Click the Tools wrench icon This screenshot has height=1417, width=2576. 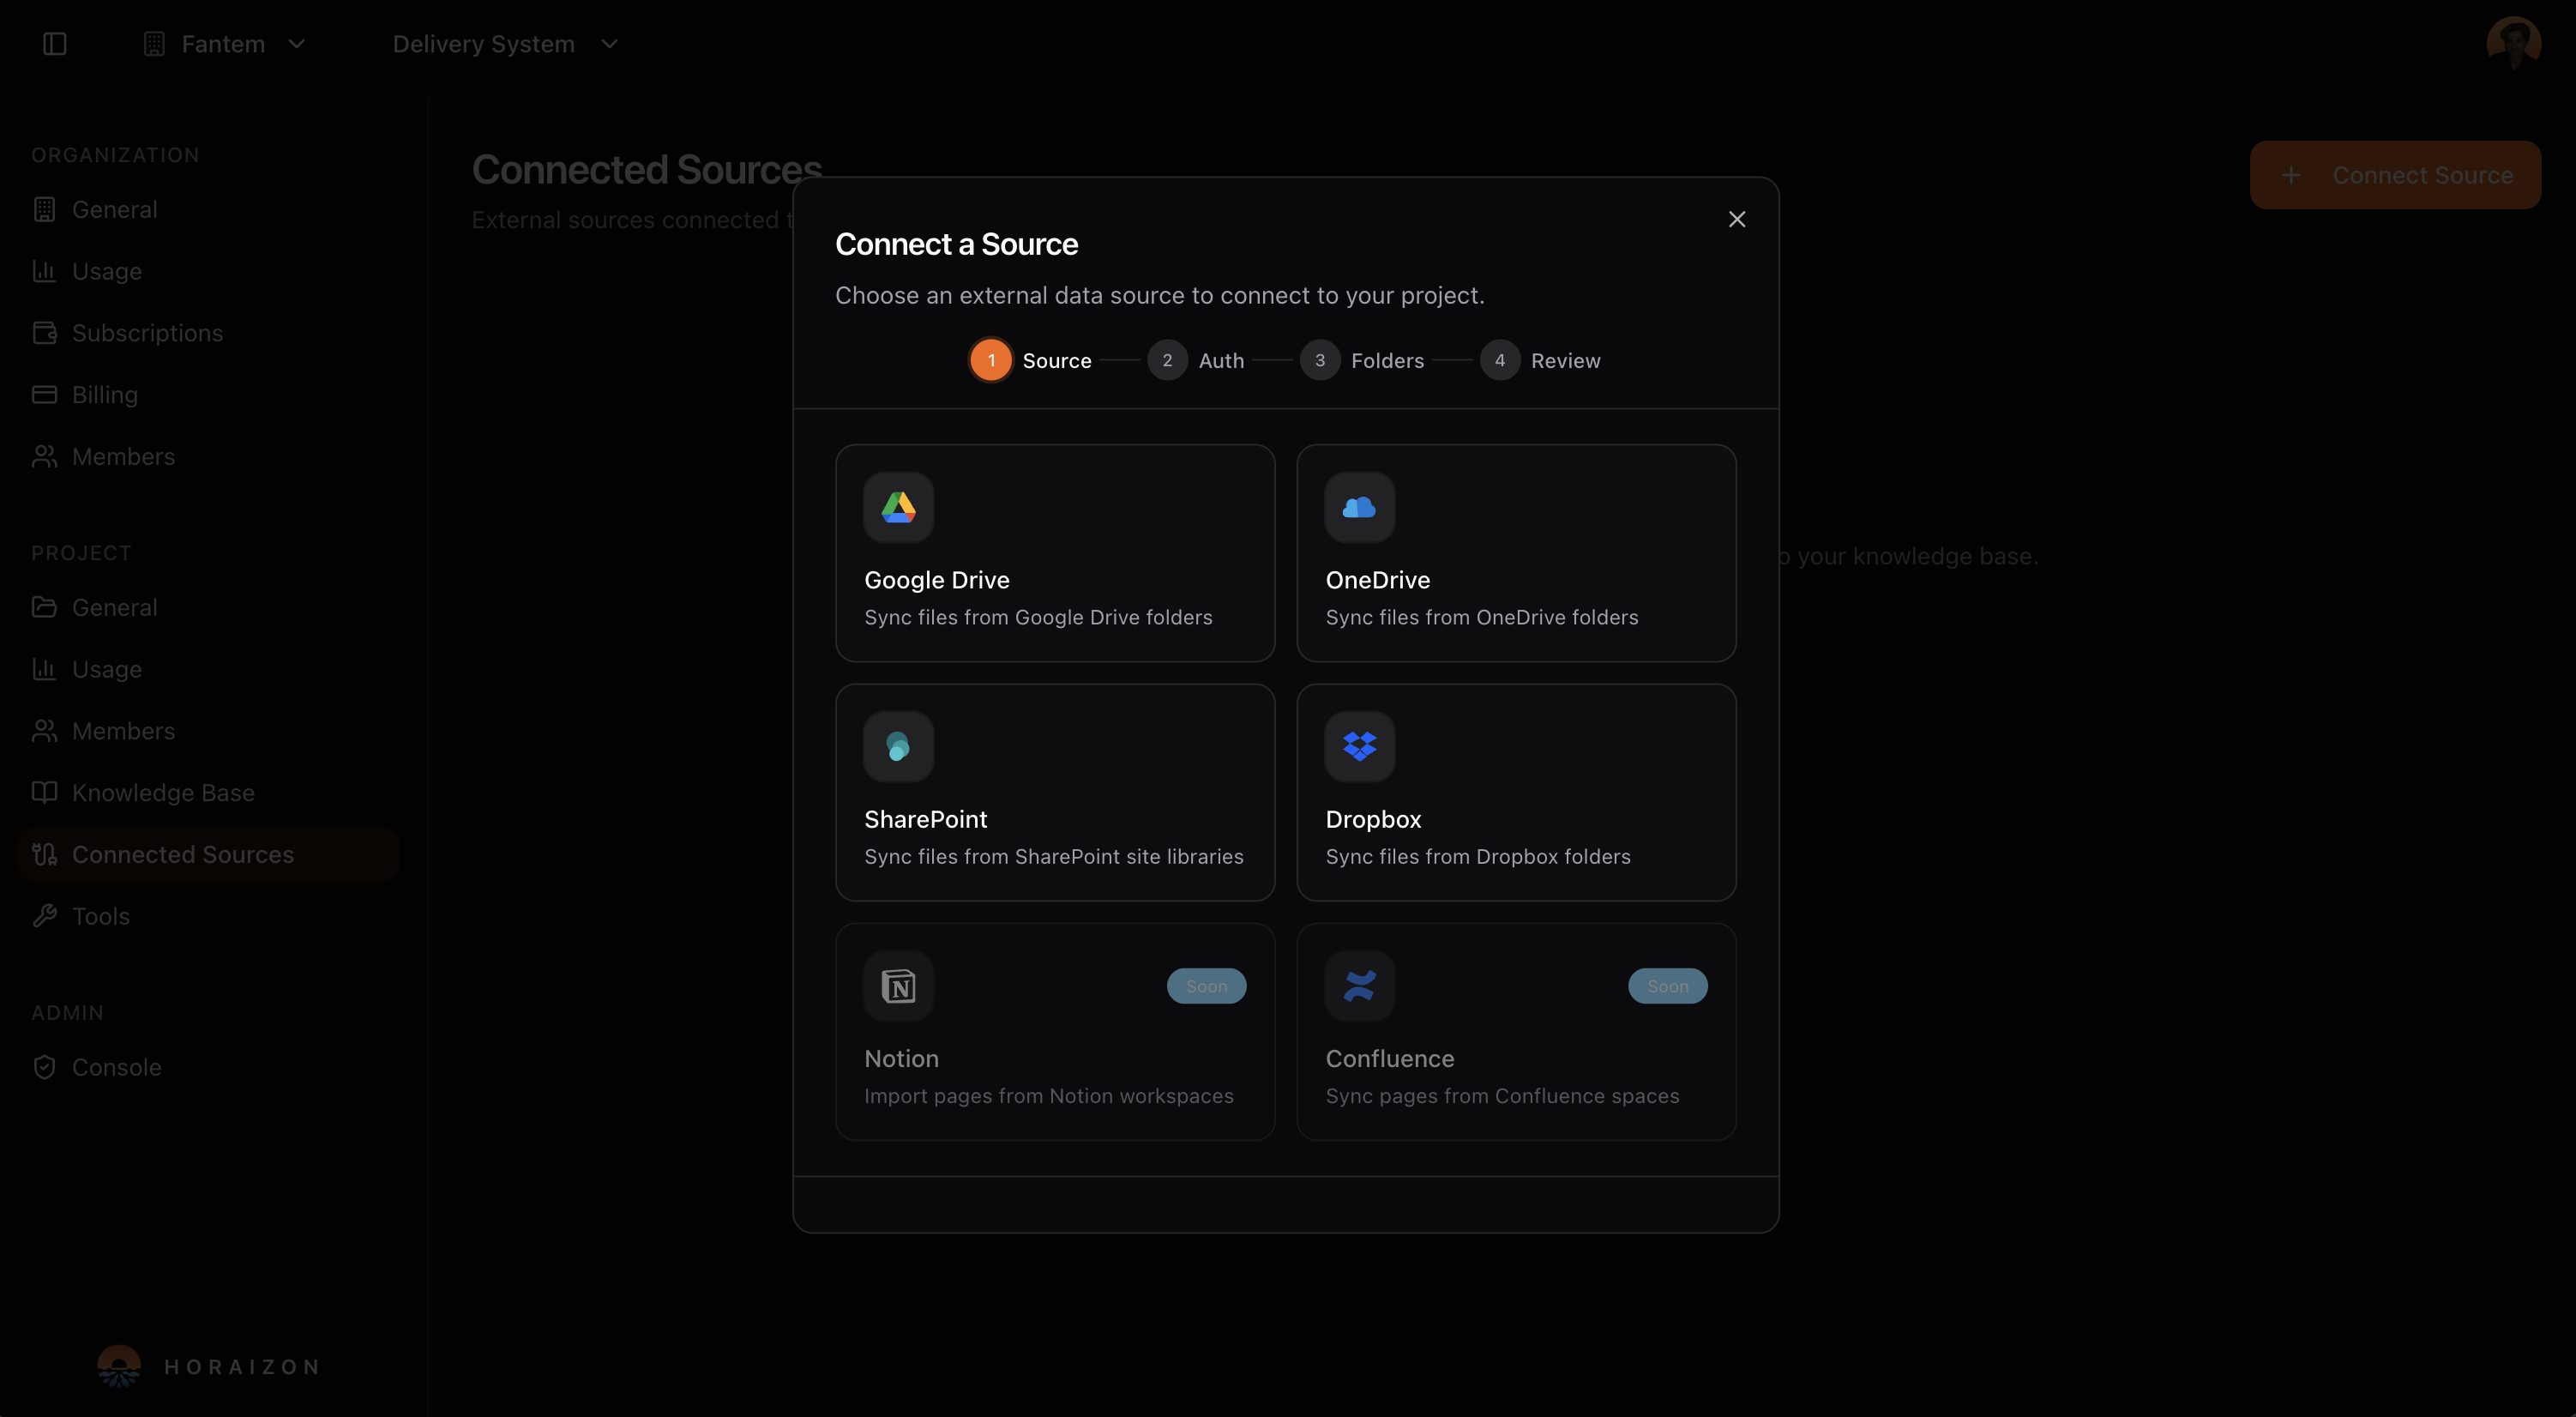pos(44,916)
